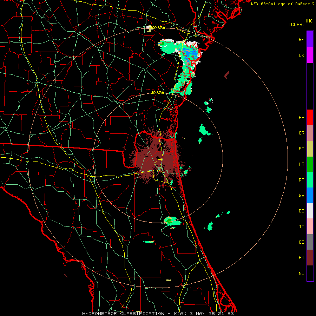Click the ND legend label
The width and height of the screenshot is (316, 316).
pyautogui.click(x=301, y=273)
